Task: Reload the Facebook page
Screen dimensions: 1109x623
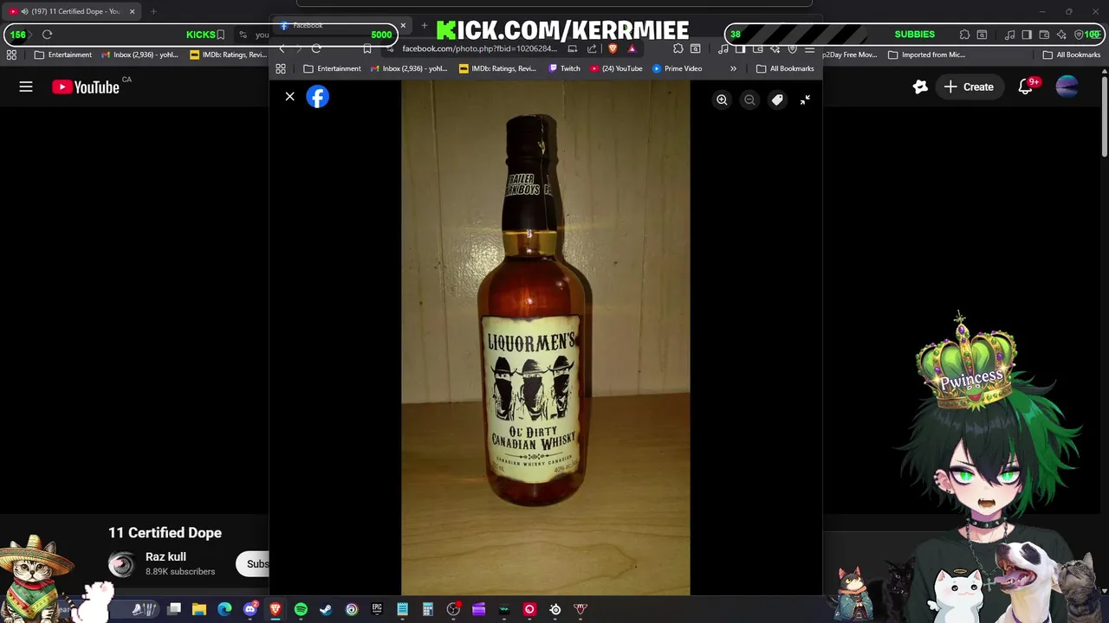Action: (316, 48)
